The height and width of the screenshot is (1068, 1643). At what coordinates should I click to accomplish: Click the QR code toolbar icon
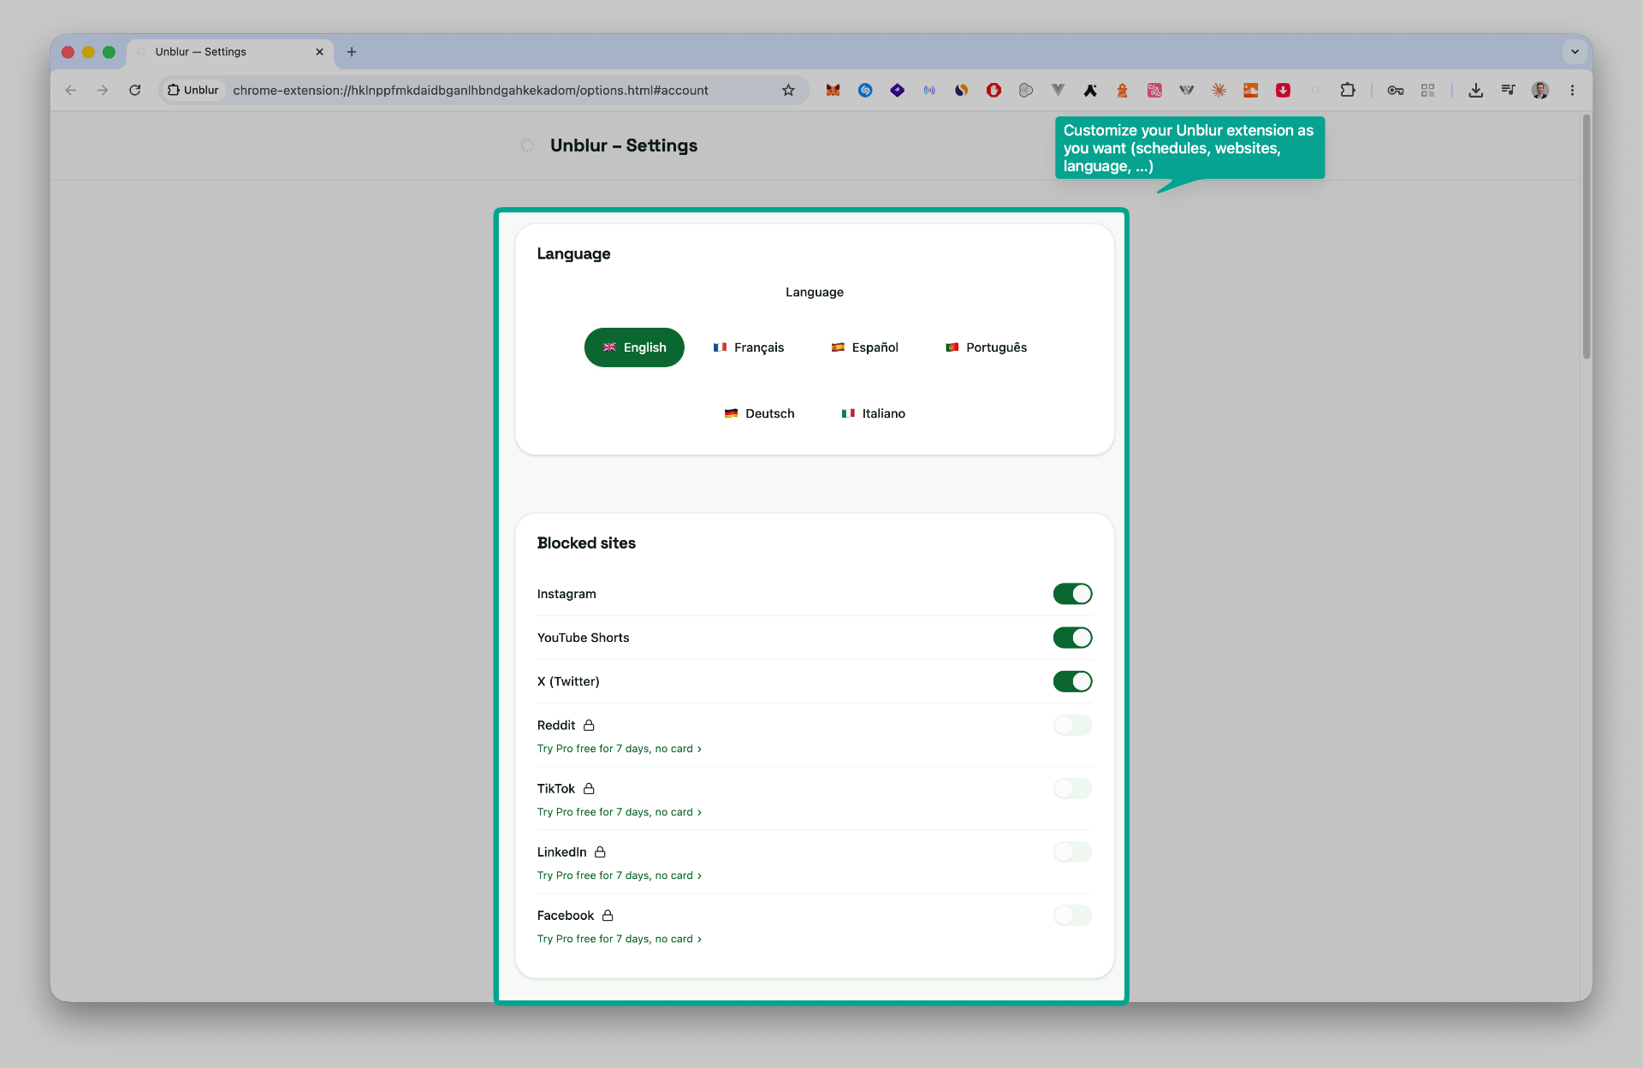click(x=1427, y=90)
